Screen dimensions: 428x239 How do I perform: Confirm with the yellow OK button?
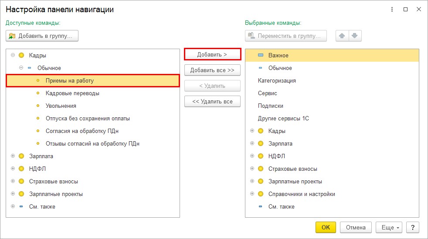[326, 227]
